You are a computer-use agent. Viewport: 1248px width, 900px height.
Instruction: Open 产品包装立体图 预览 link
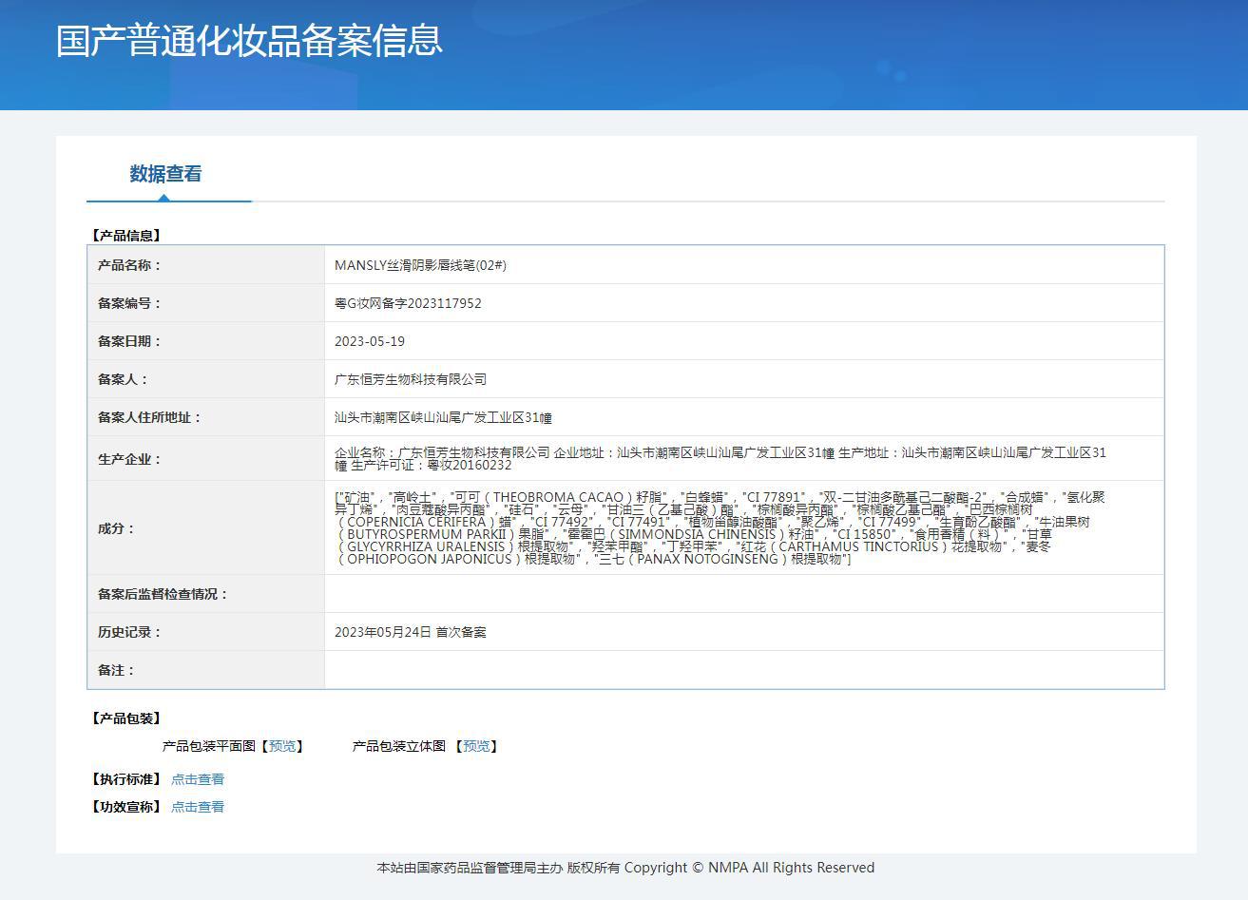point(476,746)
